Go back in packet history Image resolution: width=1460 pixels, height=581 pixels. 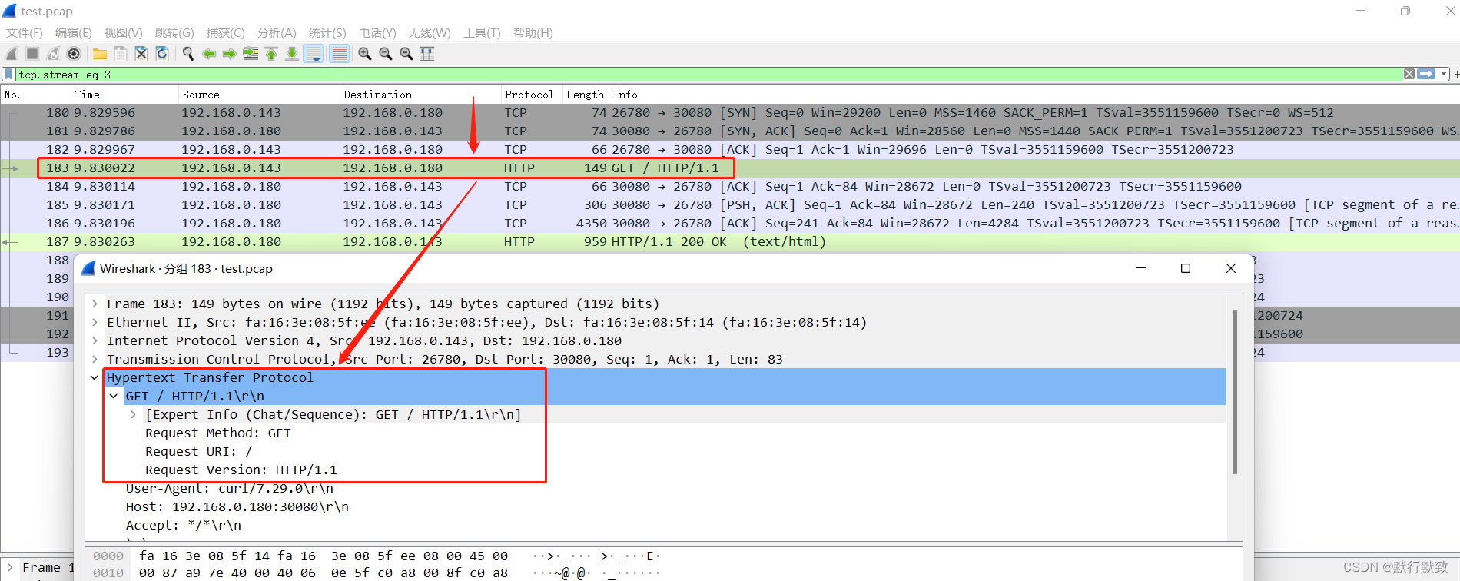(209, 54)
